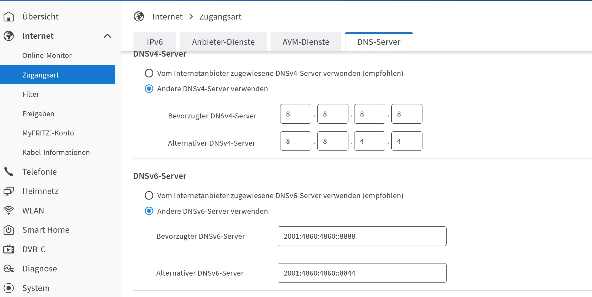Enable provider-assigned DNSv4 servers

149,73
